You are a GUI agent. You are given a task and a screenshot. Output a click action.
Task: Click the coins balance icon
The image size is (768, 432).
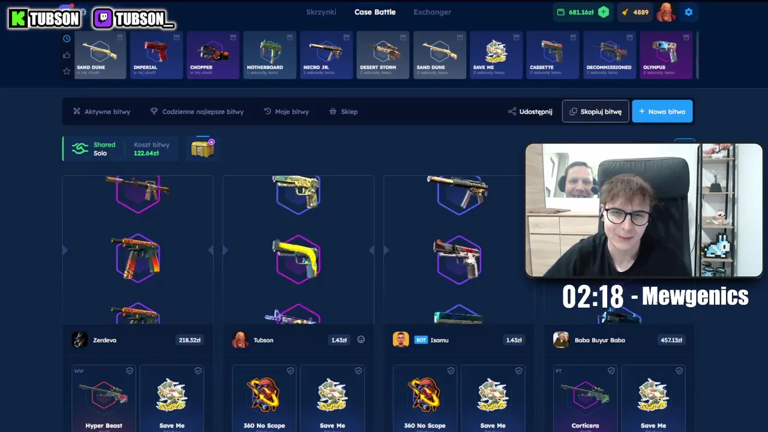pyautogui.click(x=625, y=12)
